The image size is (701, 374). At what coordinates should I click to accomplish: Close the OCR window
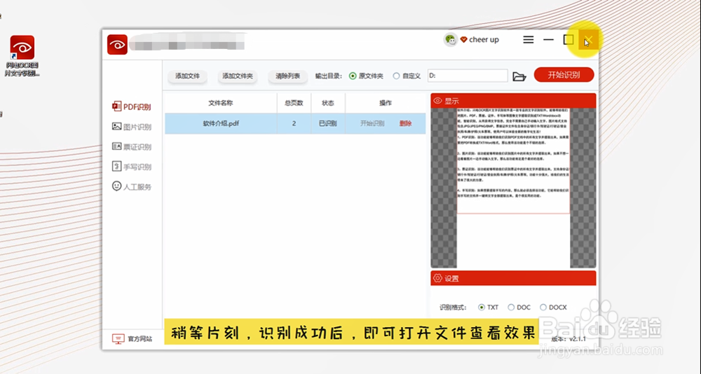click(x=588, y=40)
